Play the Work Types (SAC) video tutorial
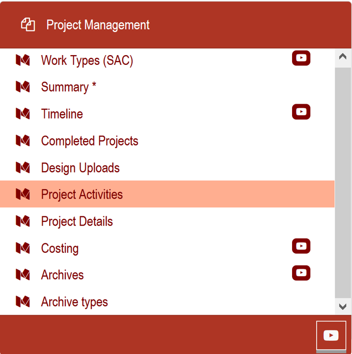352x354 pixels. 301,58
